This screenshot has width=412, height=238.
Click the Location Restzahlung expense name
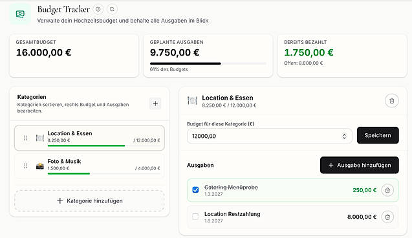click(x=232, y=214)
